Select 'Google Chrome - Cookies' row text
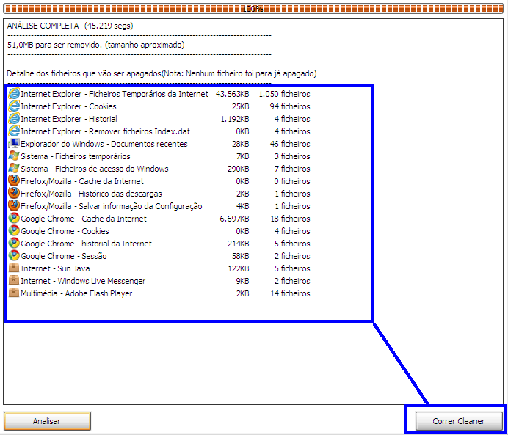 [x=65, y=231]
